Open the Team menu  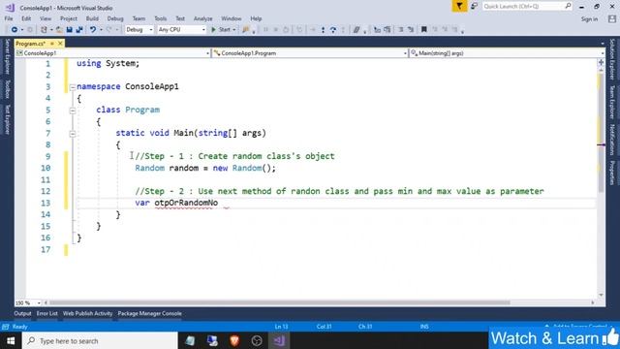pos(139,18)
